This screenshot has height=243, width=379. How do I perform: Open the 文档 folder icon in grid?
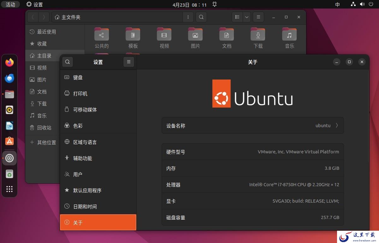[x=227, y=38]
